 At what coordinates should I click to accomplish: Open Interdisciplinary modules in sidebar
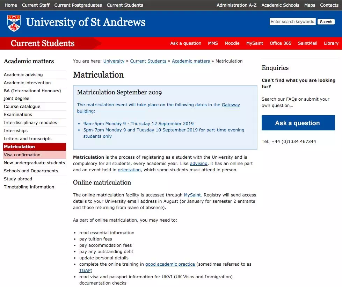[x=35, y=123]
